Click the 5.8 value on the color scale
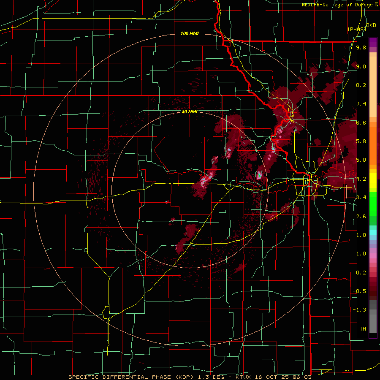The image size is (380, 380). pyautogui.click(x=361, y=141)
